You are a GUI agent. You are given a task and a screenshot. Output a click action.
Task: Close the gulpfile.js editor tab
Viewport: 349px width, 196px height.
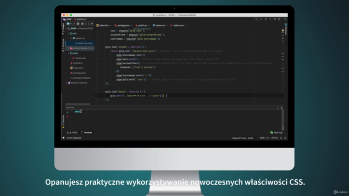(149, 26)
